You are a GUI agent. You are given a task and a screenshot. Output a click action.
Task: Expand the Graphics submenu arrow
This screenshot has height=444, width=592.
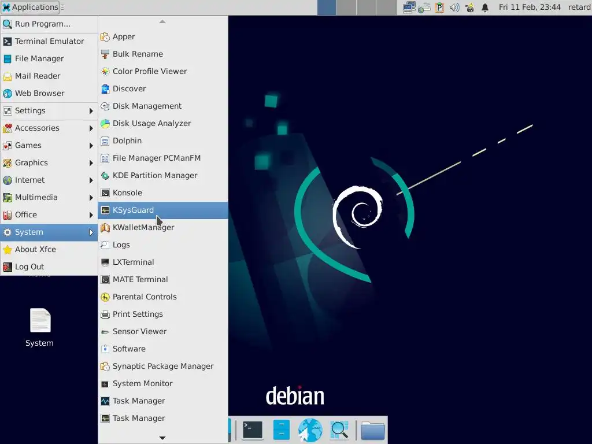click(91, 163)
